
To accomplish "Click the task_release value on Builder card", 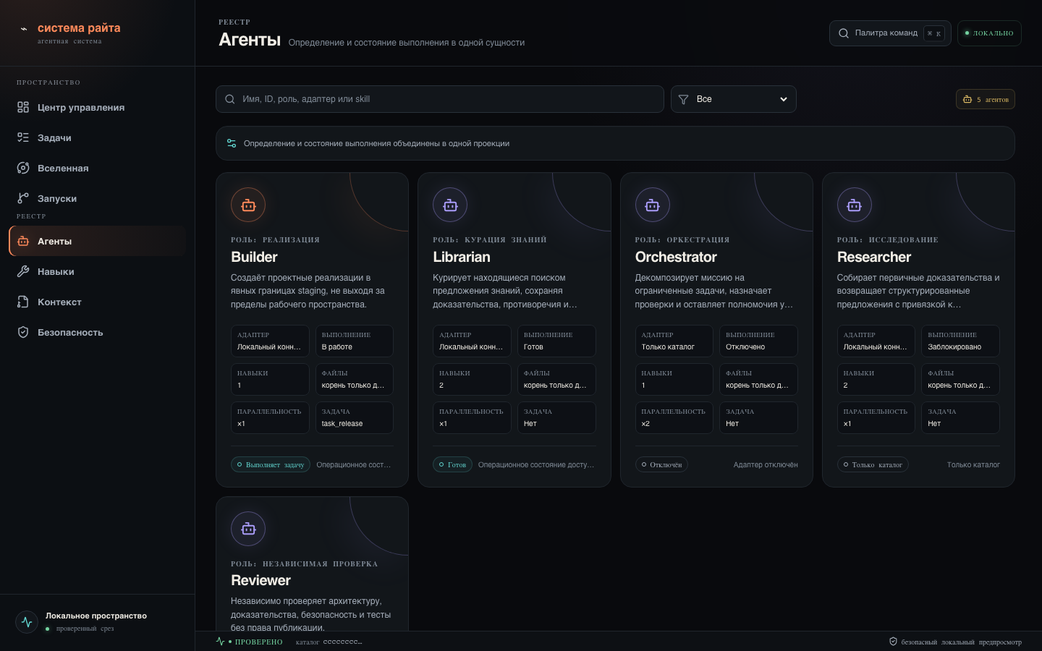I will pyautogui.click(x=342, y=424).
